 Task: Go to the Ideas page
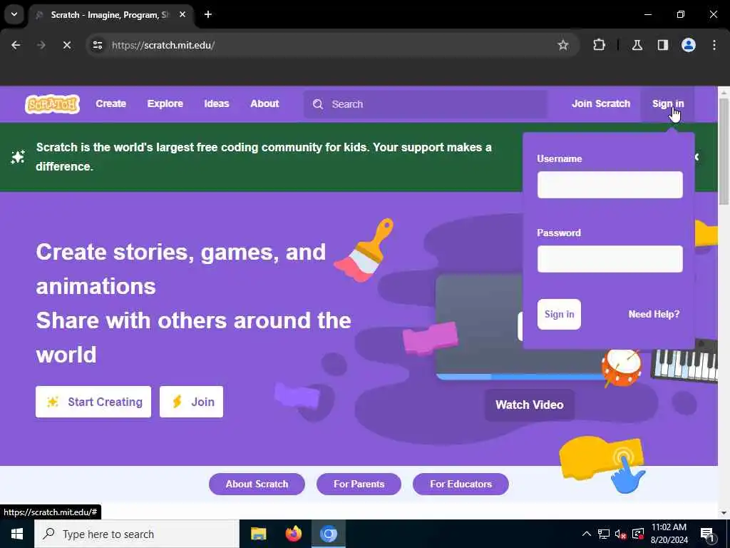[x=217, y=103]
